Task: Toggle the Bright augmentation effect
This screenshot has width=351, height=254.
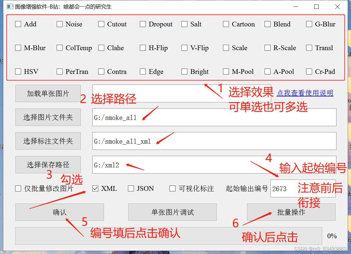Action: pyautogui.click(x=184, y=72)
